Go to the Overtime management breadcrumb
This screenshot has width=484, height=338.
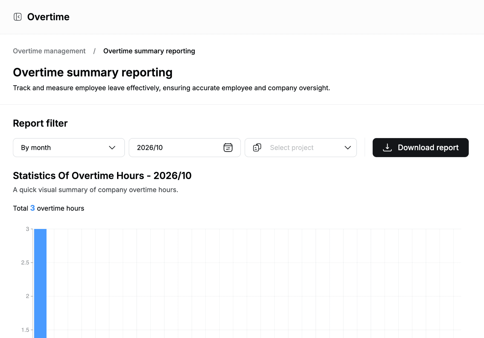point(49,51)
